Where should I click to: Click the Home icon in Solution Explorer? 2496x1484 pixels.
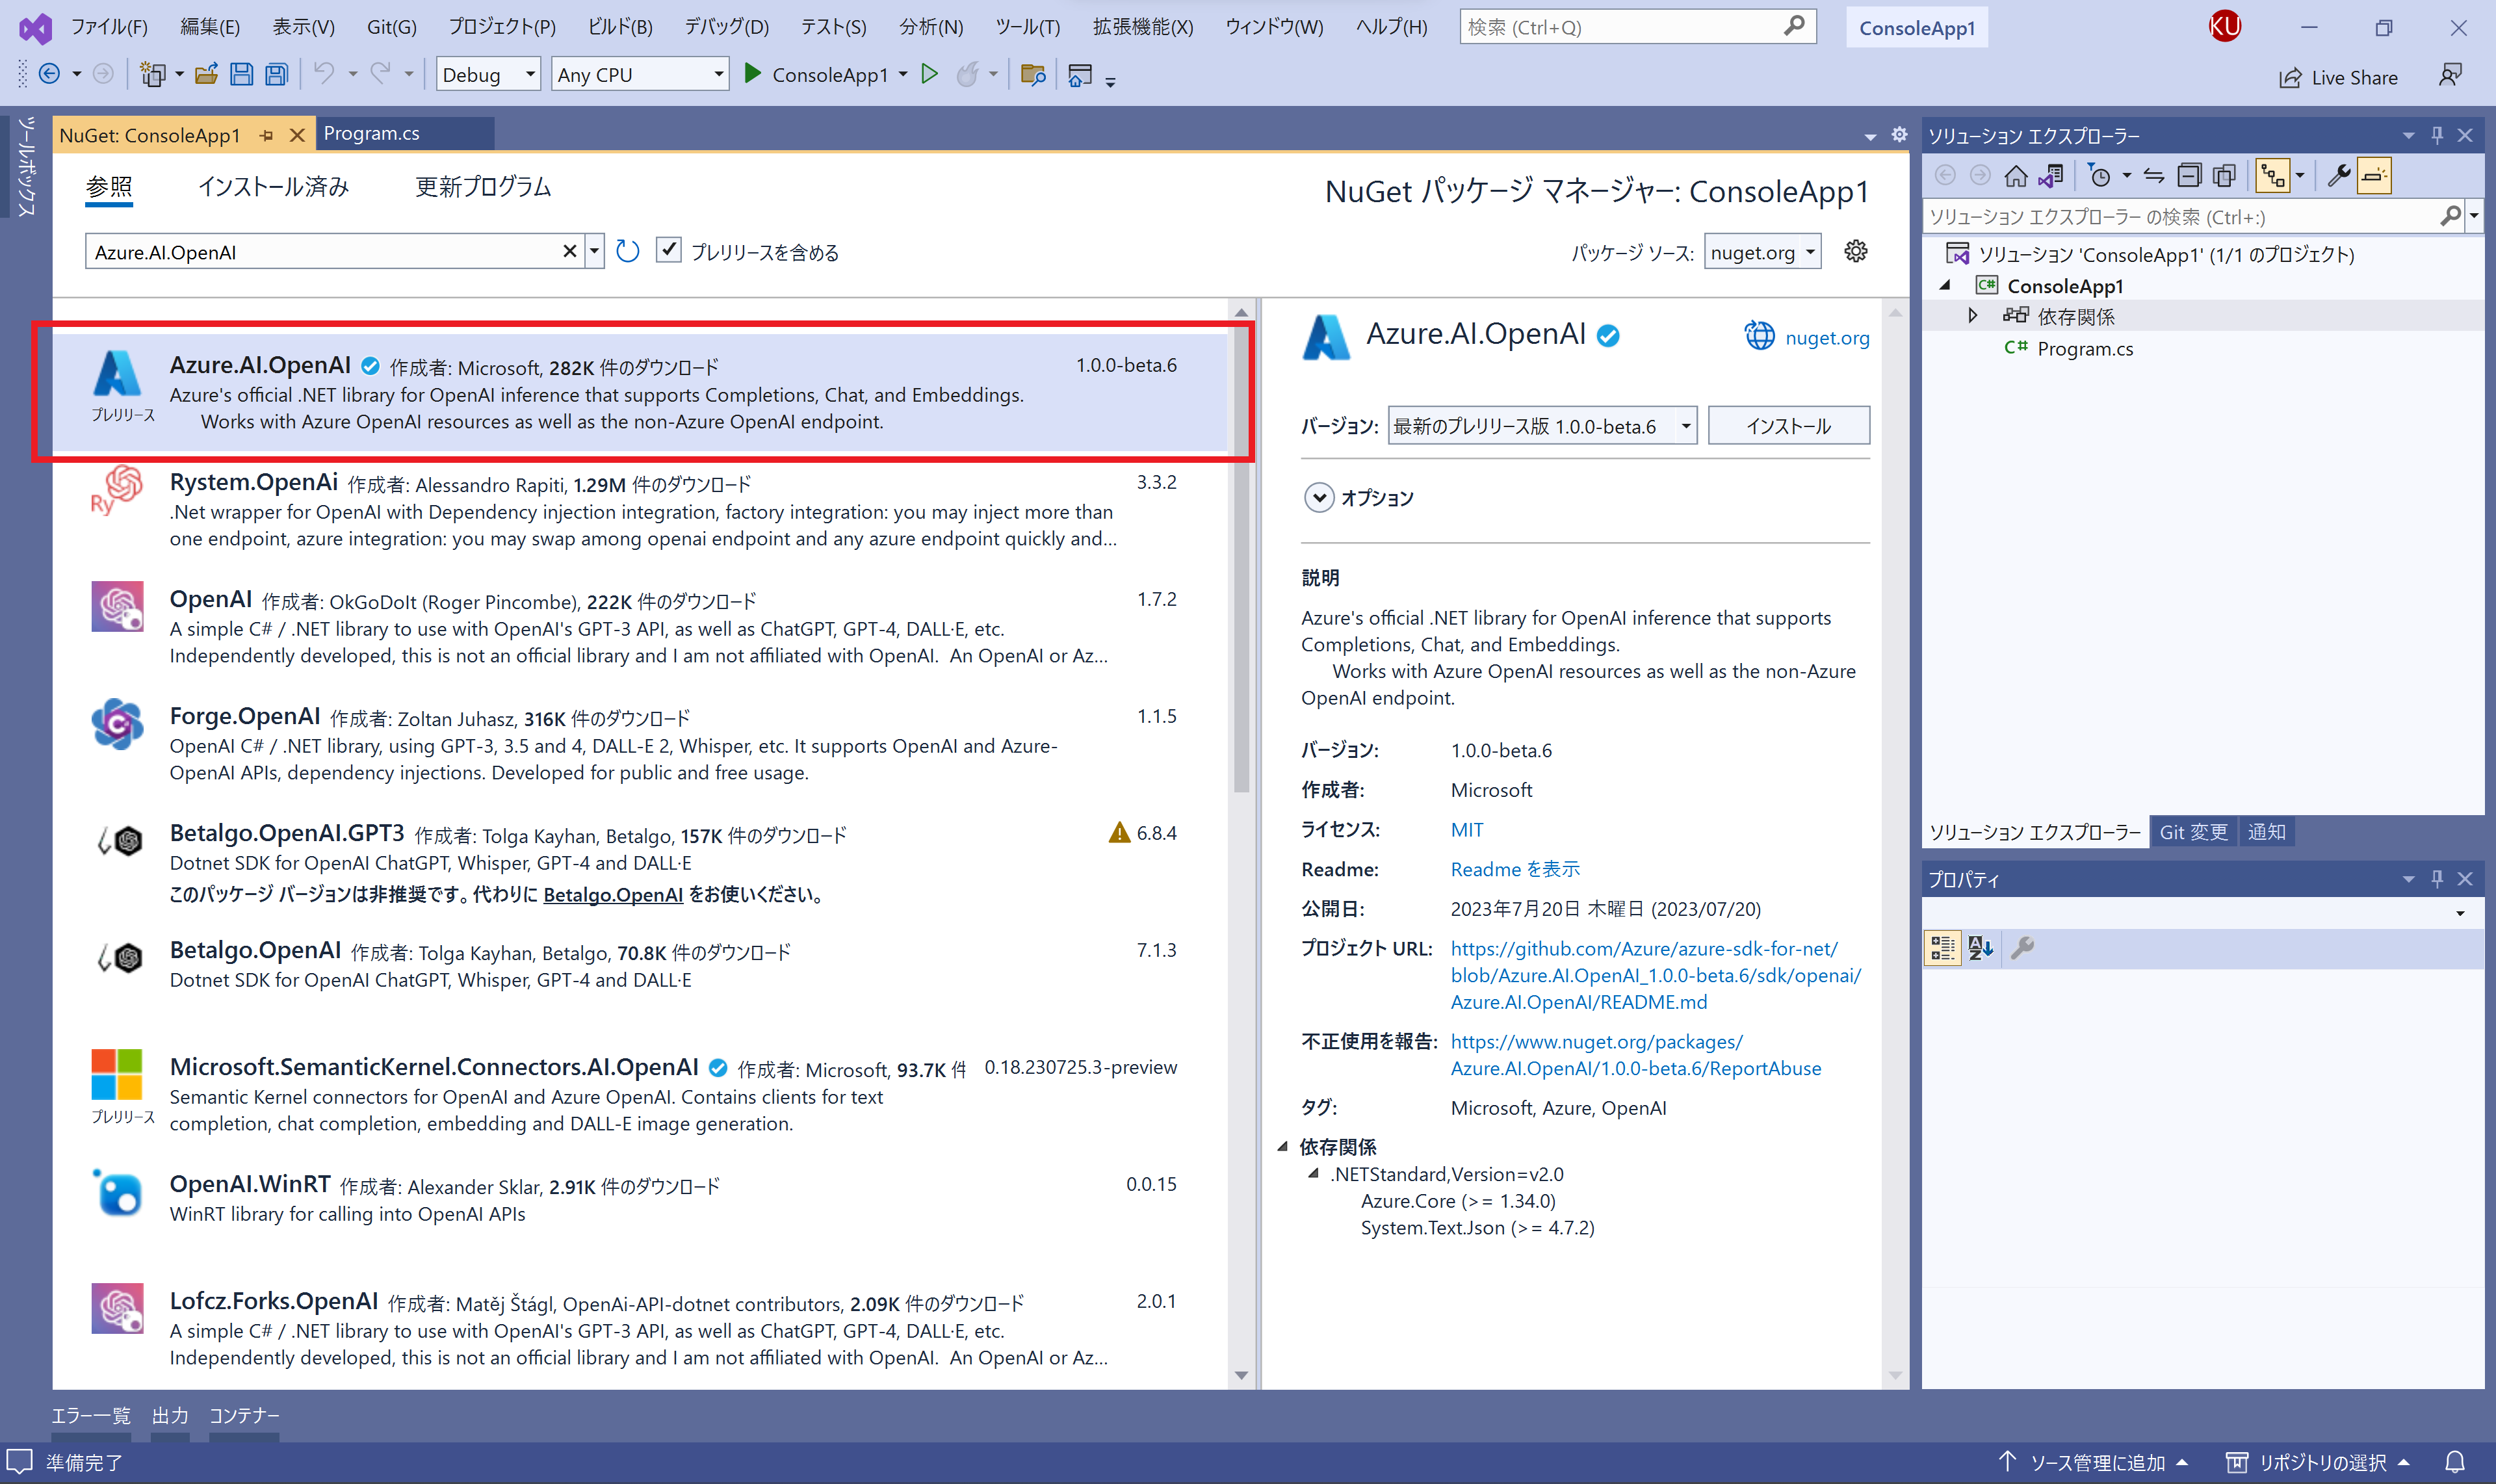pos(2016,176)
